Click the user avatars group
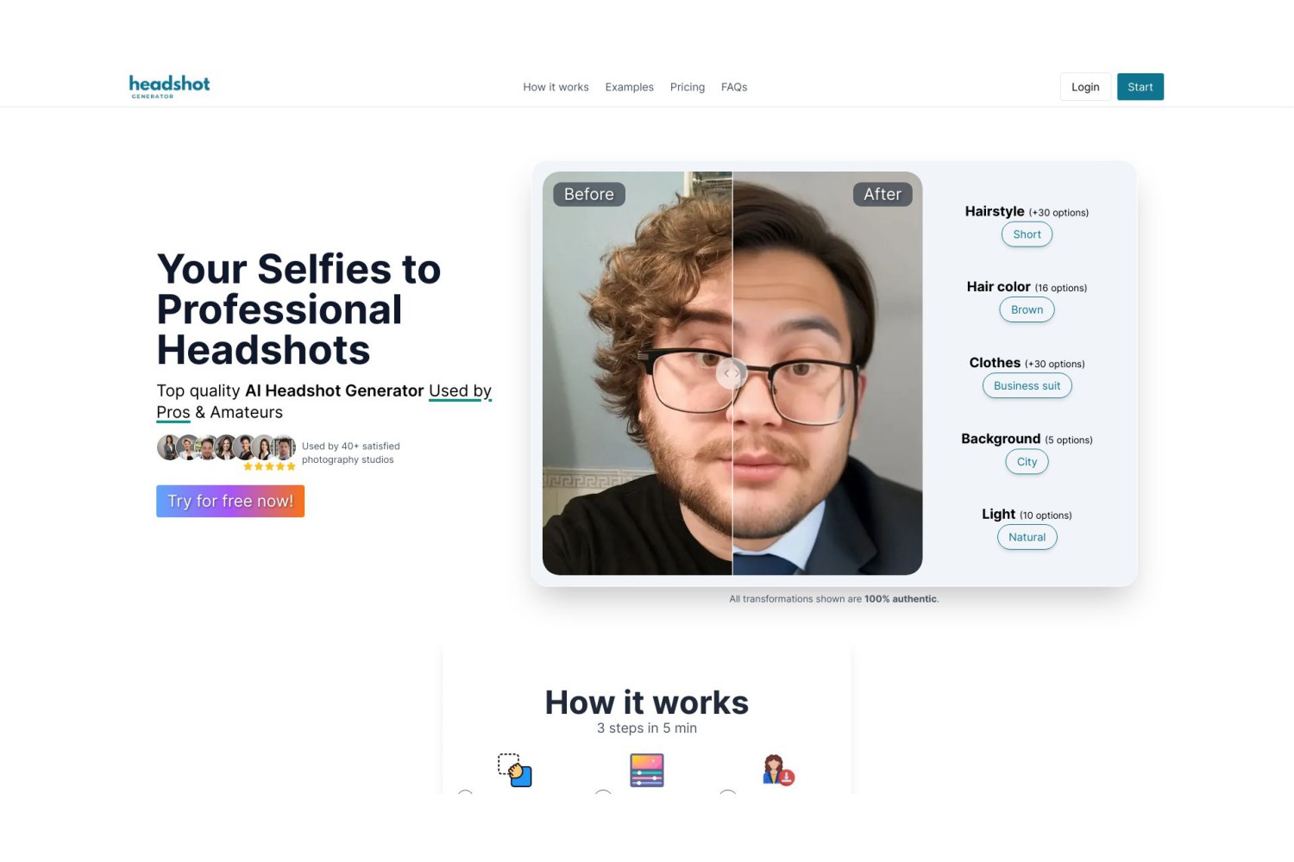Image resolution: width=1294 pixels, height=862 pixels. point(226,447)
